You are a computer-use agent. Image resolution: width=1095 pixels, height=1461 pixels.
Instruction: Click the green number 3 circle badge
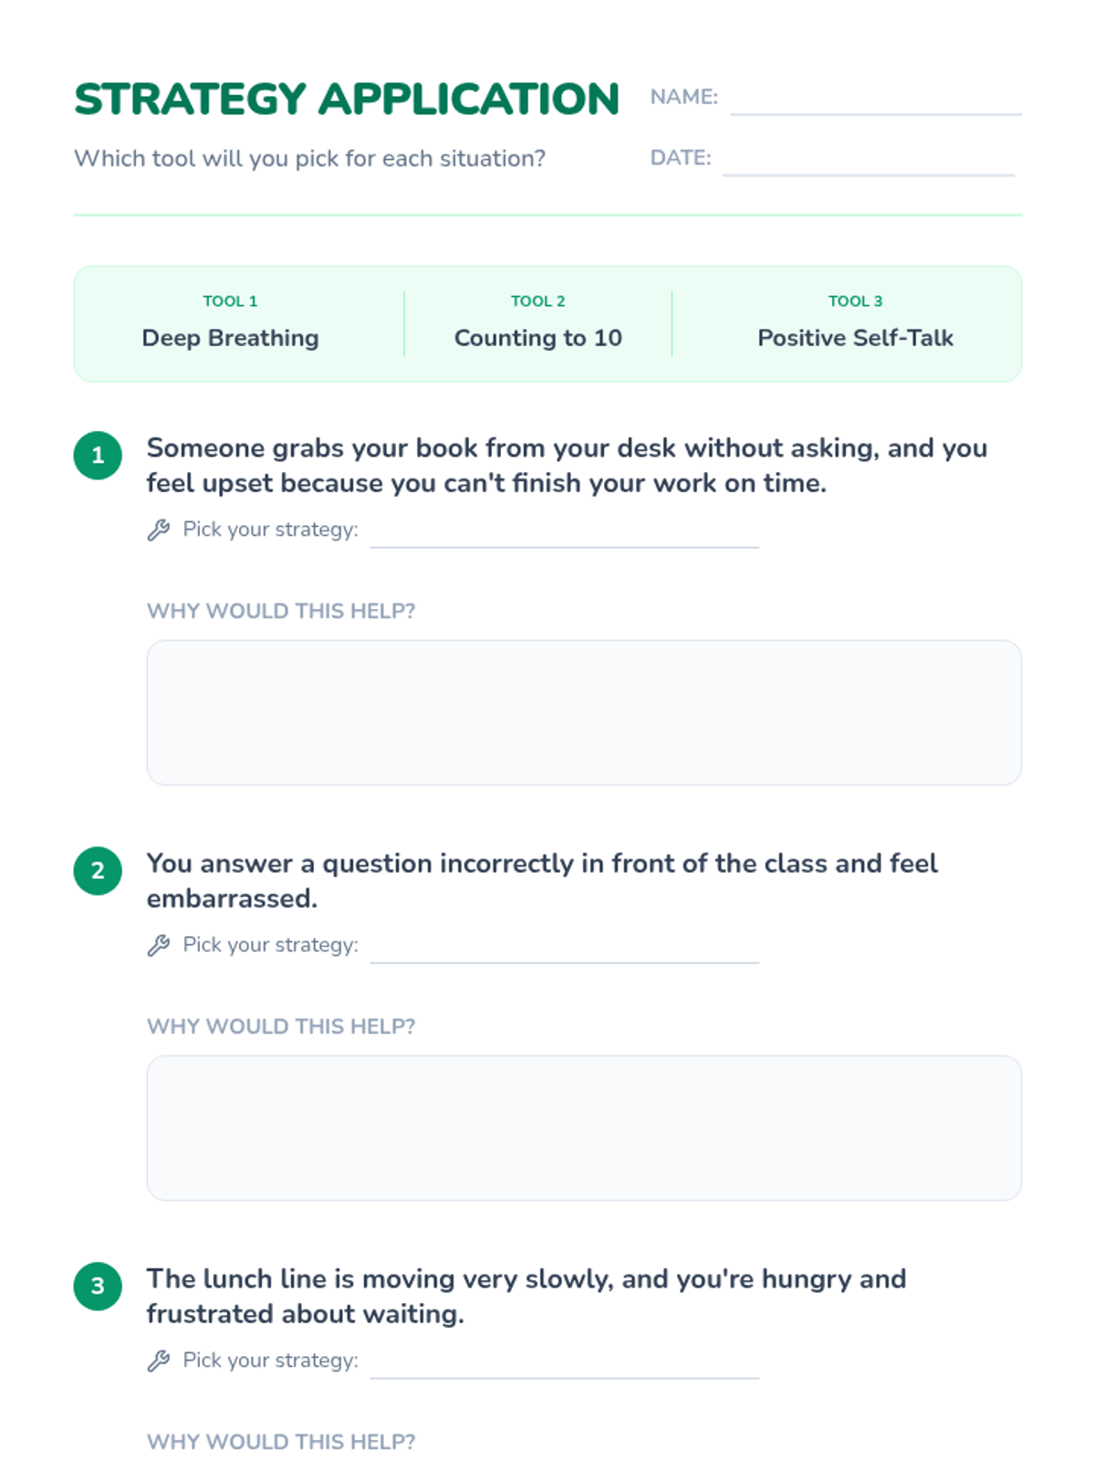98,1287
